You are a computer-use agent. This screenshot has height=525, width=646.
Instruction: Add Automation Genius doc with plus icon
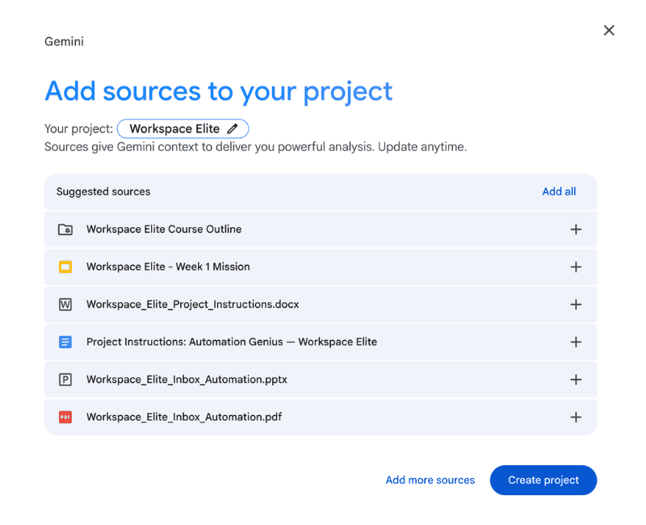click(x=576, y=342)
